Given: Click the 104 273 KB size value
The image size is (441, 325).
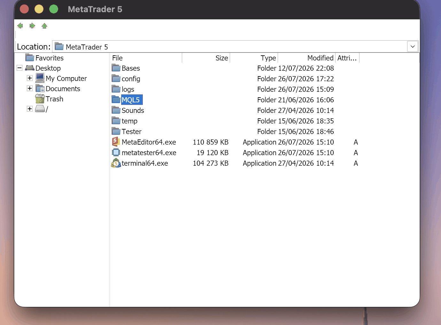Looking at the screenshot, I should [x=211, y=163].
